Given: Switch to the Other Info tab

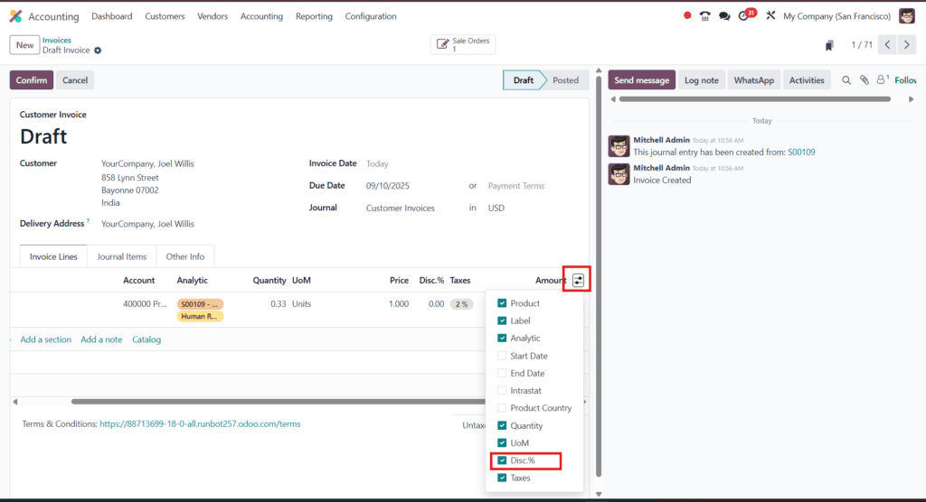Looking at the screenshot, I should pos(185,256).
